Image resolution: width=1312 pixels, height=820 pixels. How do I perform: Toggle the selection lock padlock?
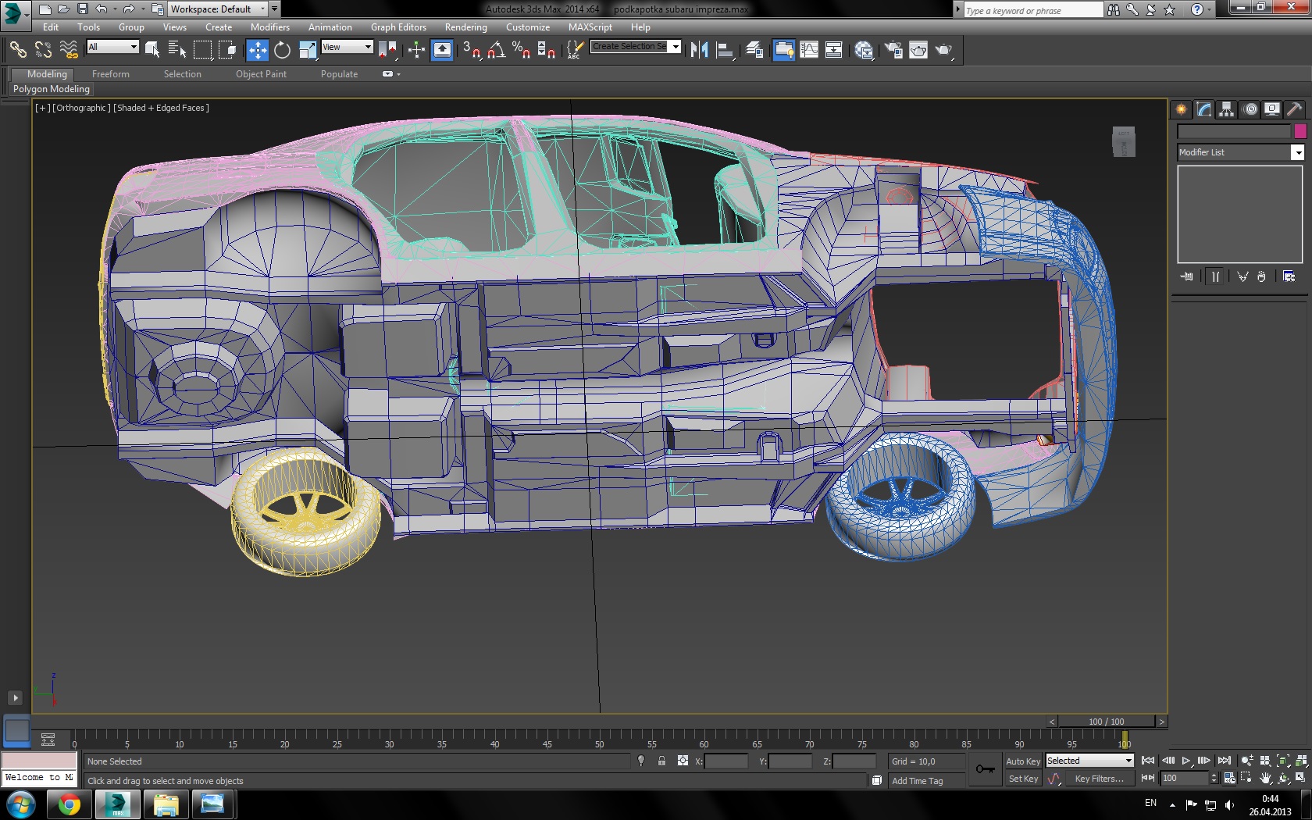click(661, 761)
